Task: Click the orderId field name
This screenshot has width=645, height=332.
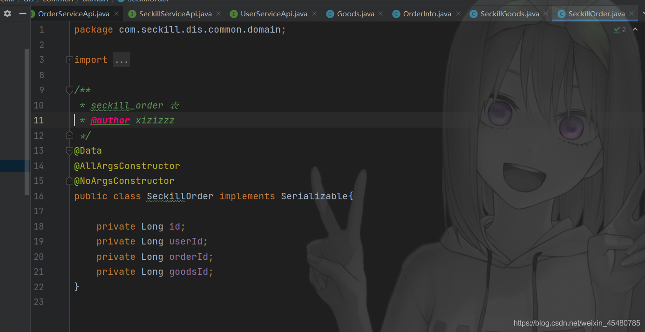Action: tap(189, 257)
